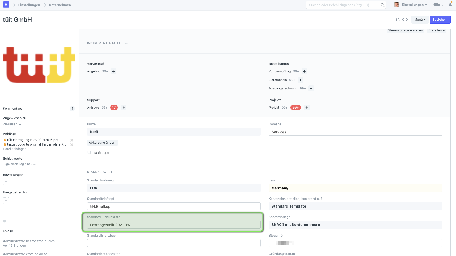Open the Erstellen dropdown
This screenshot has width=456, height=256.
437,30
